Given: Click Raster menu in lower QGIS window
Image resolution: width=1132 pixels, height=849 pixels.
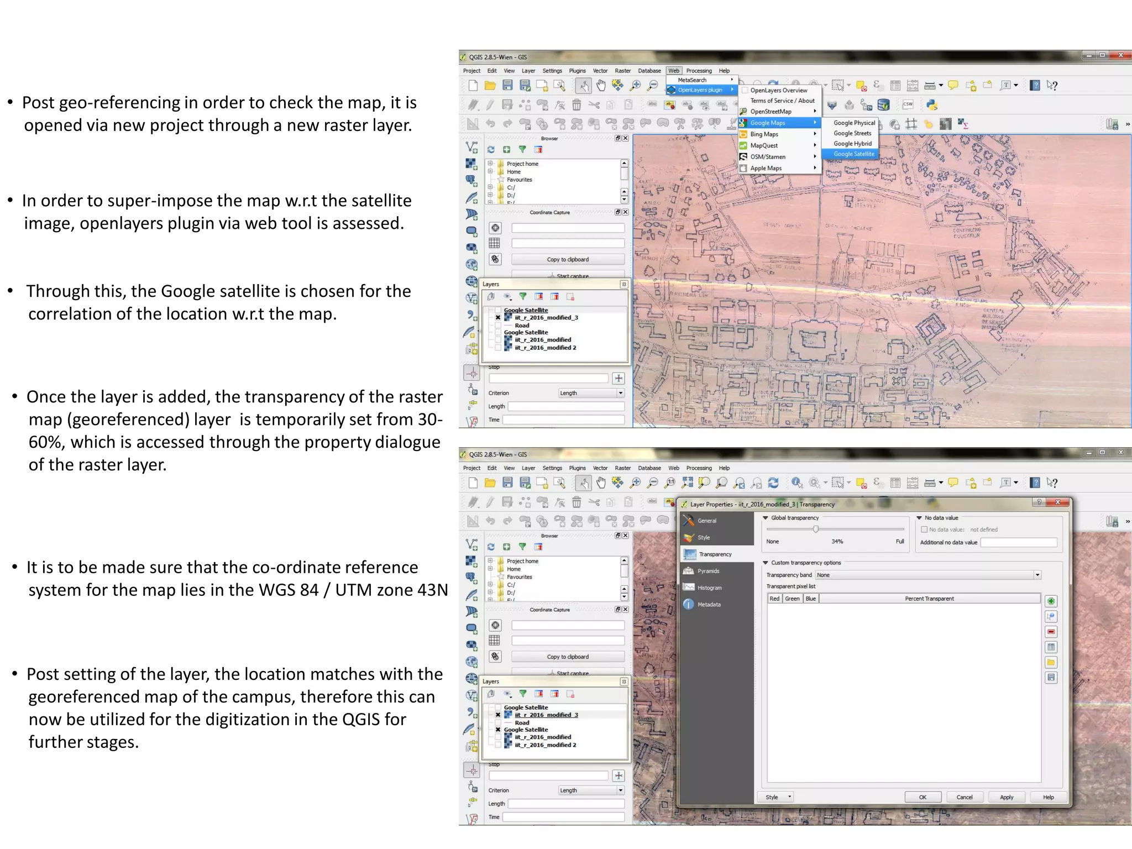Looking at the screenshot, I should tap(622, 468).
